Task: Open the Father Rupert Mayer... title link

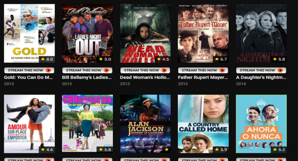Action: [x=203, y=77]
